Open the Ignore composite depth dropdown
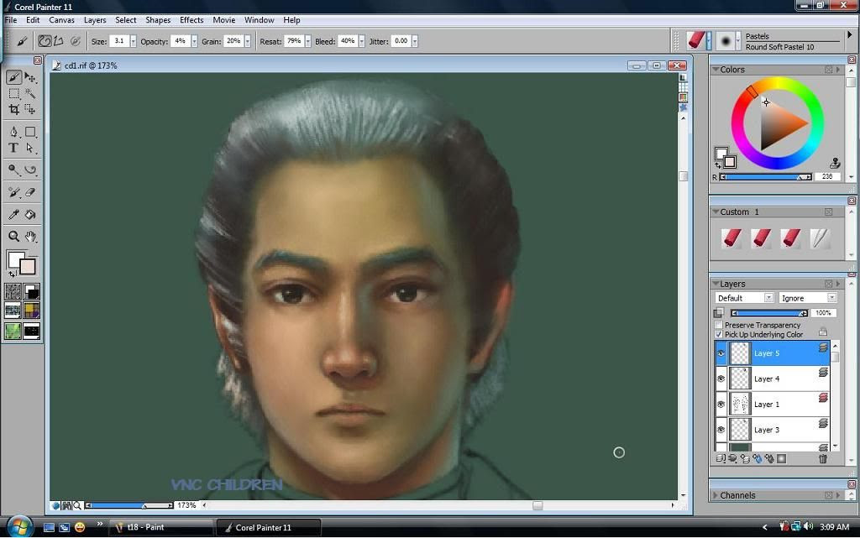The height and width of the screenshot is (538, 860). (x=808, y=297)
